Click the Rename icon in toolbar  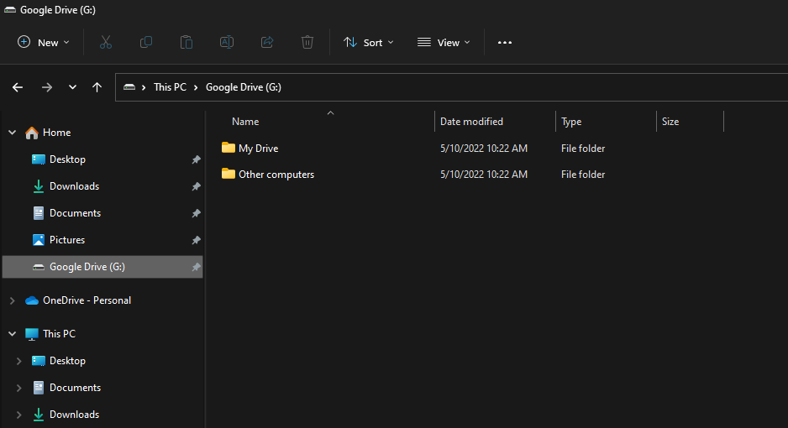[x=227, y=43]
